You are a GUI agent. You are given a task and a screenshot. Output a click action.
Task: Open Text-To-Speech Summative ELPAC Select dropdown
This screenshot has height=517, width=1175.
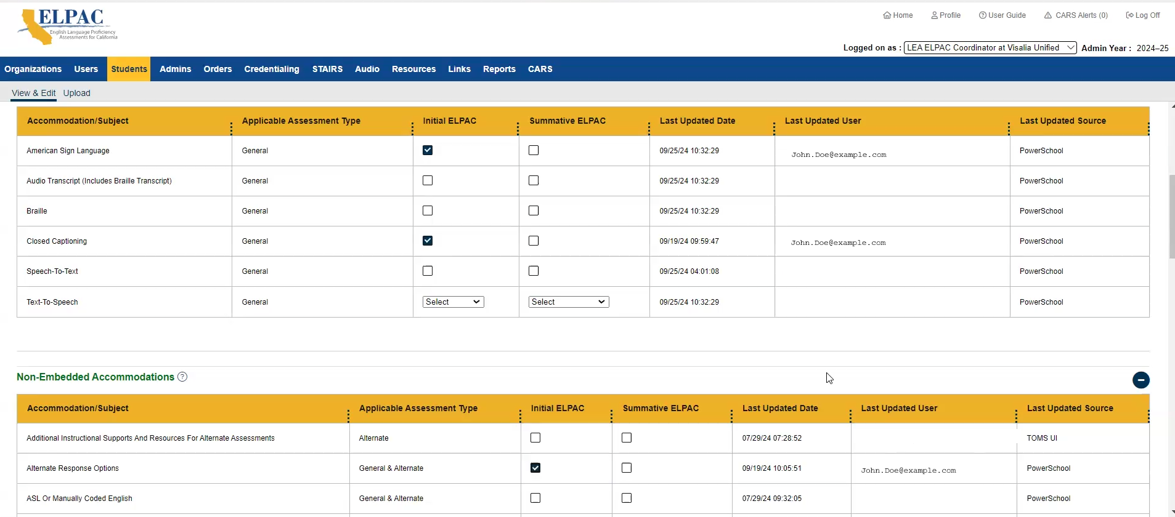pyautogui.click(x=568, y=302)
